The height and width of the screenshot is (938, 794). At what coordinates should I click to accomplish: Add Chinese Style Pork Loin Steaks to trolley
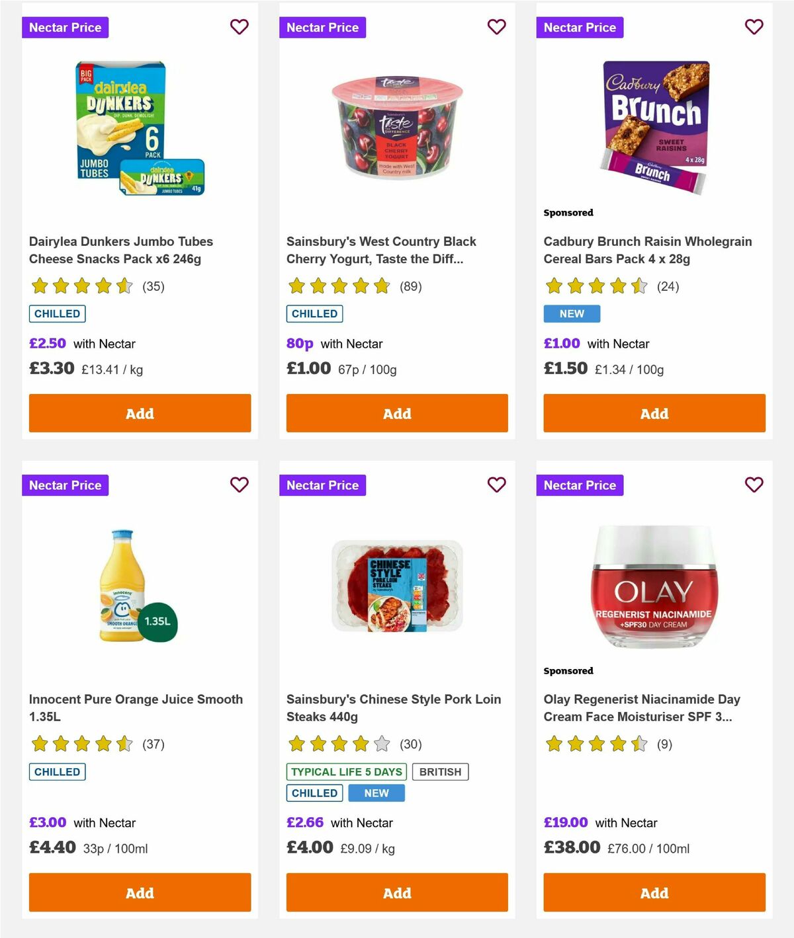tap(396, 892)
